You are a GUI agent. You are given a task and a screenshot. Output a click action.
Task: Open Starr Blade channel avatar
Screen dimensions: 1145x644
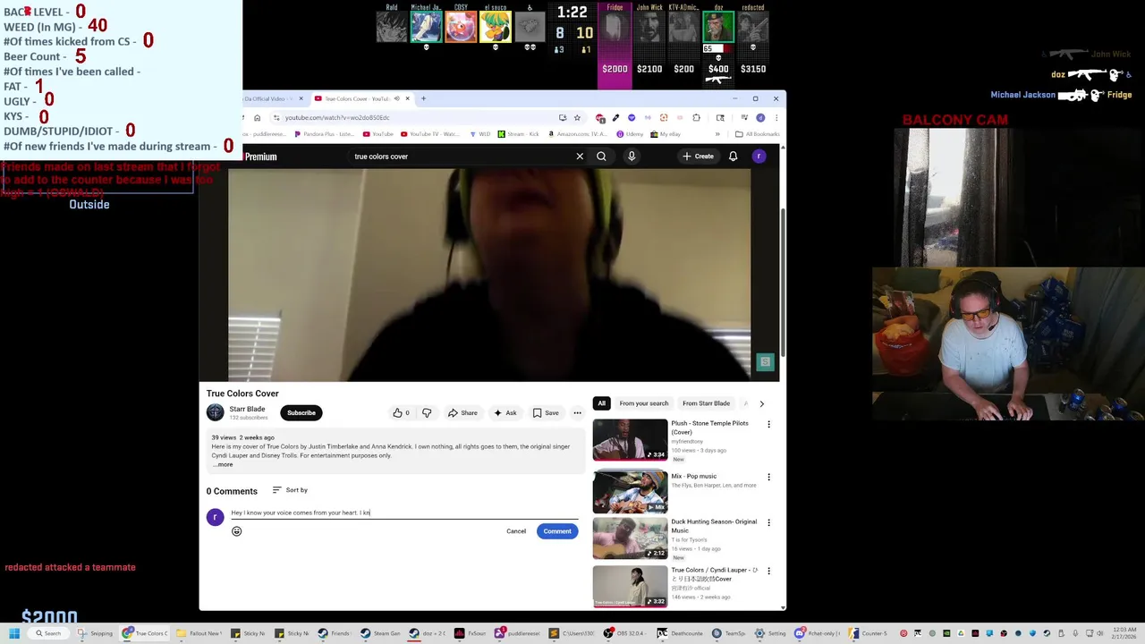coord(216,412)
